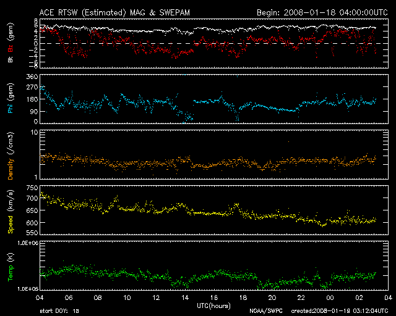Click the "360" tick on Phi axis
This screenshot has height=316, width=396.
coord(32,77)
